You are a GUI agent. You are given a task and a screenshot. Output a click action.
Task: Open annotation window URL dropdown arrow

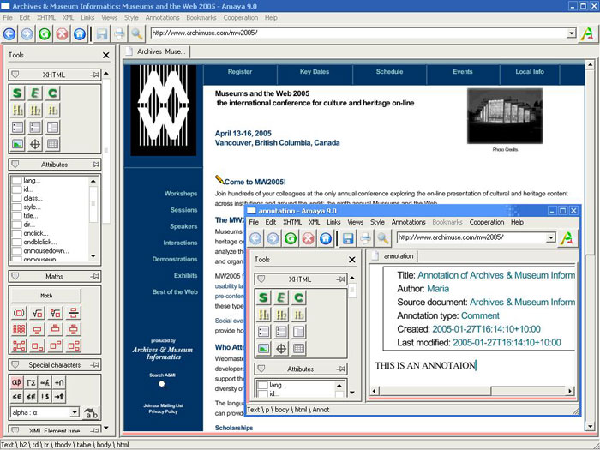[x=550, y=237]
